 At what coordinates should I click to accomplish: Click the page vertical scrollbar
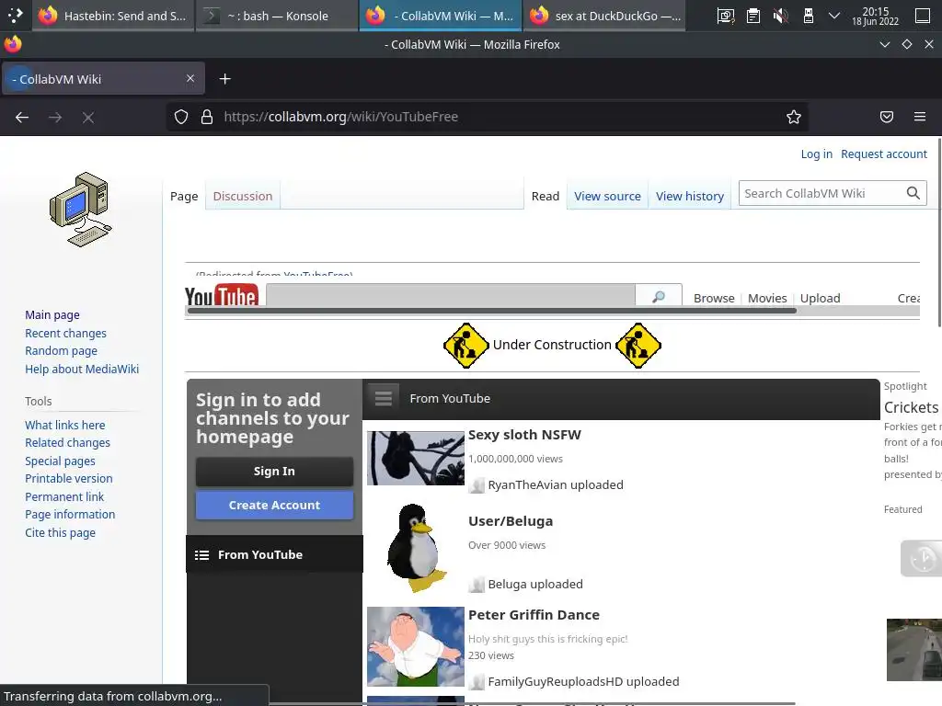(x=938, y=231)
